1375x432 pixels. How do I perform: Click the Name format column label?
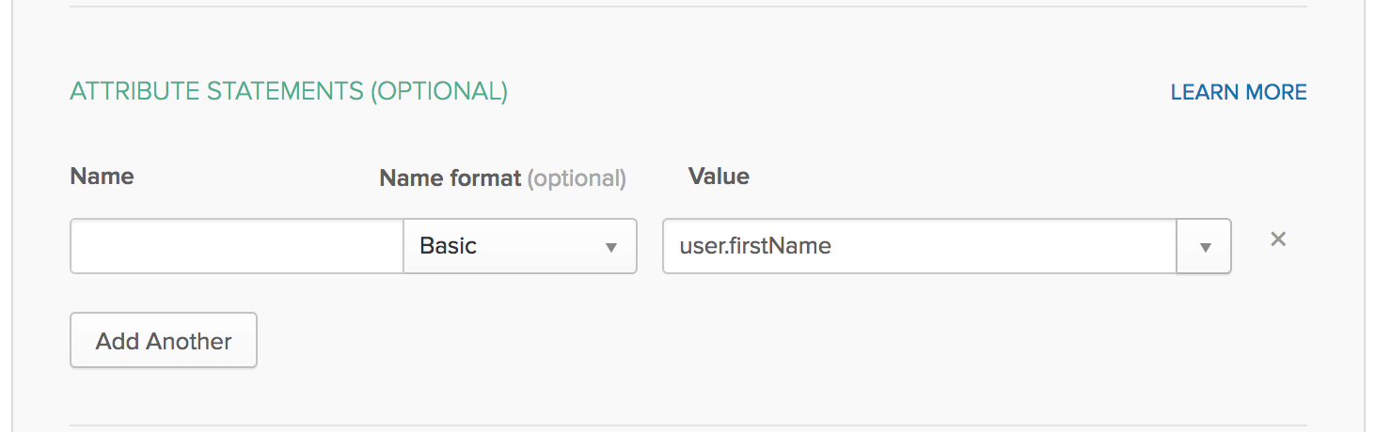(450, 177)
